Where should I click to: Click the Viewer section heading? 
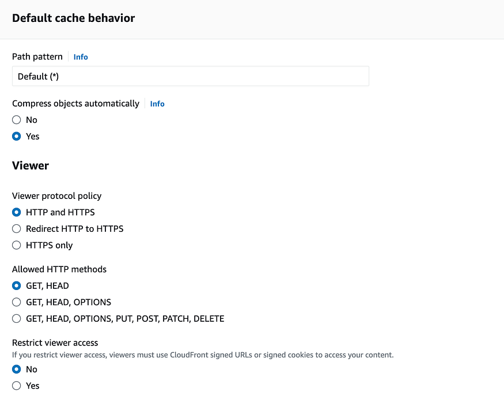click(x=31, y=165)
